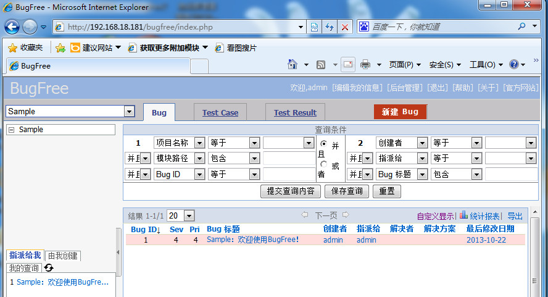Screen dimensions: 548x297
Task: Open the Bug 标题 field dropdown
Action: coord(422,174)
